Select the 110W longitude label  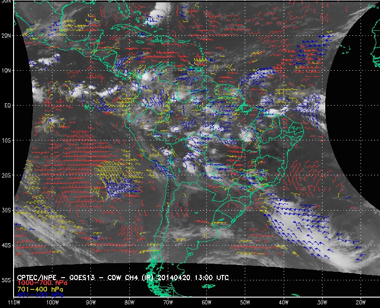[x=14, y=303]
